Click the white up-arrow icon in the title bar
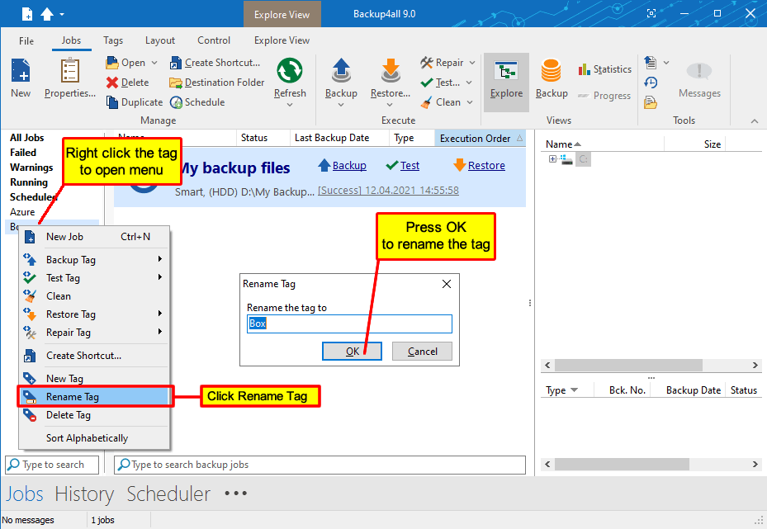 tap(47, 14)
